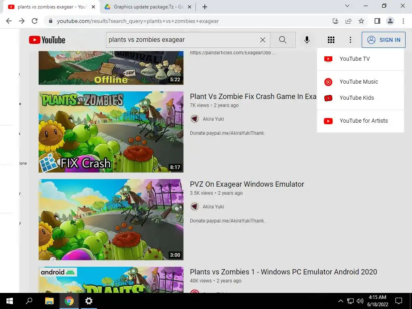Visit Akira Yuki channel under Fix Crash video
The image size is (412, 309).
[213, 119]
